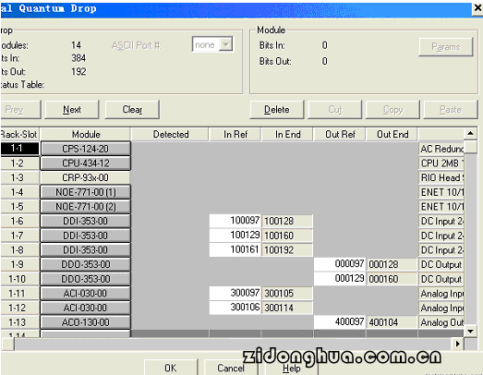Click the In End column header
Image resolution: width=483 pixels, height=375 pixels.
(287, 134)
